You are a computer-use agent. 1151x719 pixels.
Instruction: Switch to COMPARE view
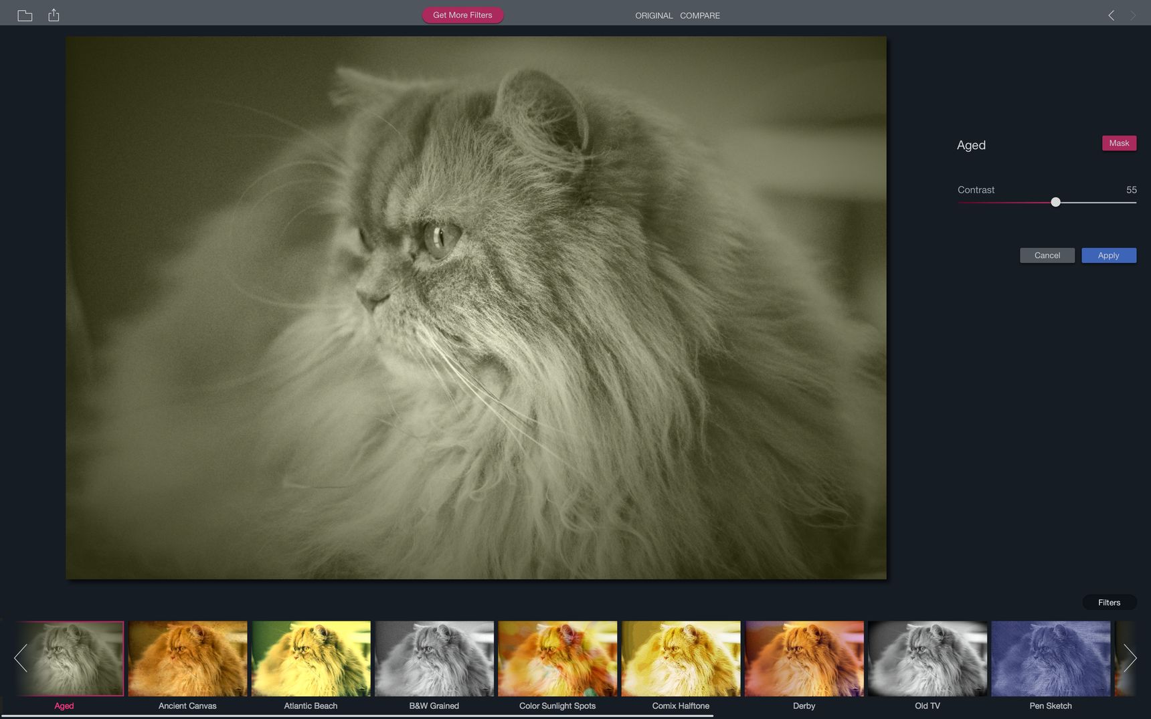700,15
